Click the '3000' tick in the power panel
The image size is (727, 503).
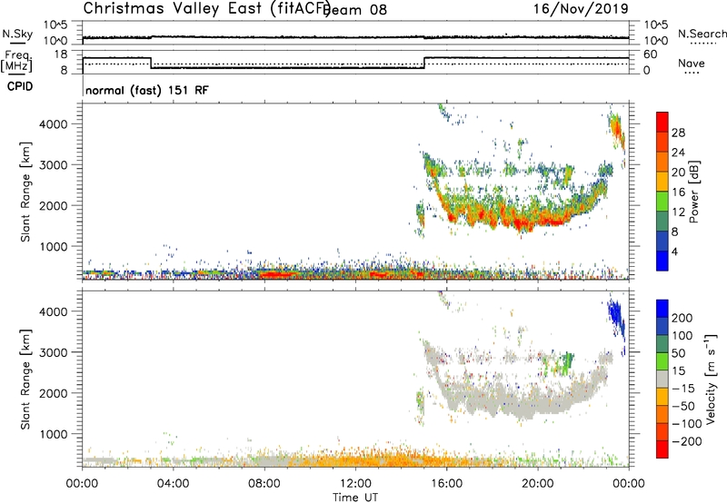click(x=54, y=165)
